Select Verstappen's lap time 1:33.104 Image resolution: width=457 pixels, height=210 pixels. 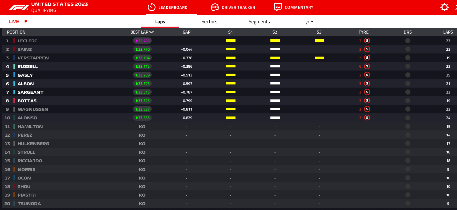142,58
